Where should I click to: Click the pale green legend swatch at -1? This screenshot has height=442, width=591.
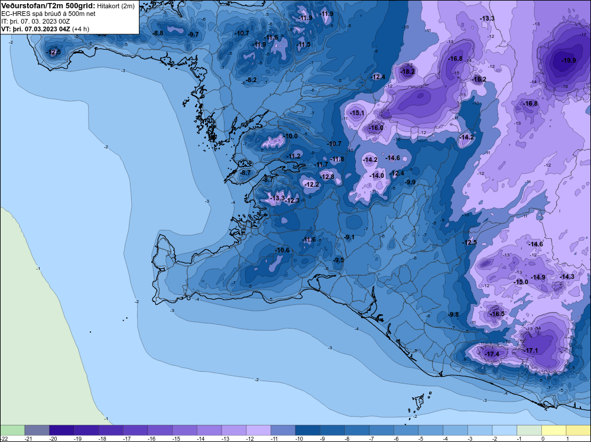529,430
